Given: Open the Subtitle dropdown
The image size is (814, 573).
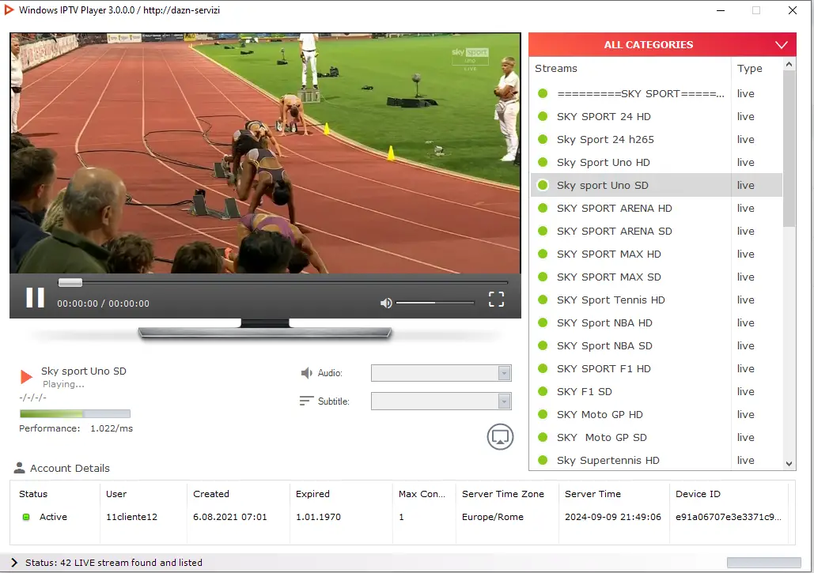Looking at the screenshot, I should (x=441, y=401).
